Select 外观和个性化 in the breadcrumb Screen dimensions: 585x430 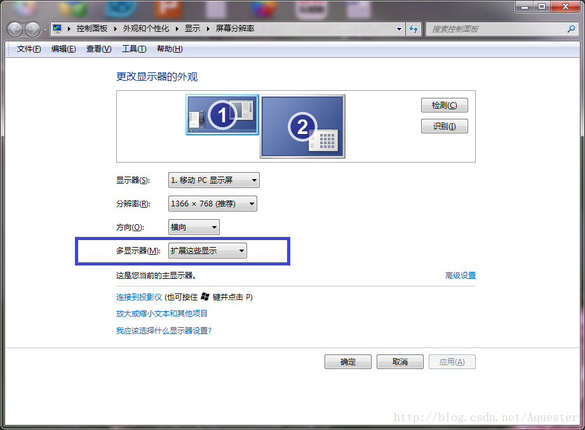pyautogui.click(x=146, y=29)
